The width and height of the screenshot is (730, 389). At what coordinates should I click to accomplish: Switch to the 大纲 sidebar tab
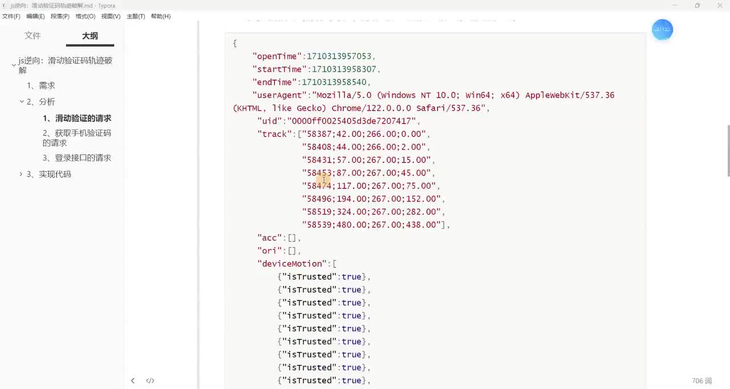pos(90,36)
